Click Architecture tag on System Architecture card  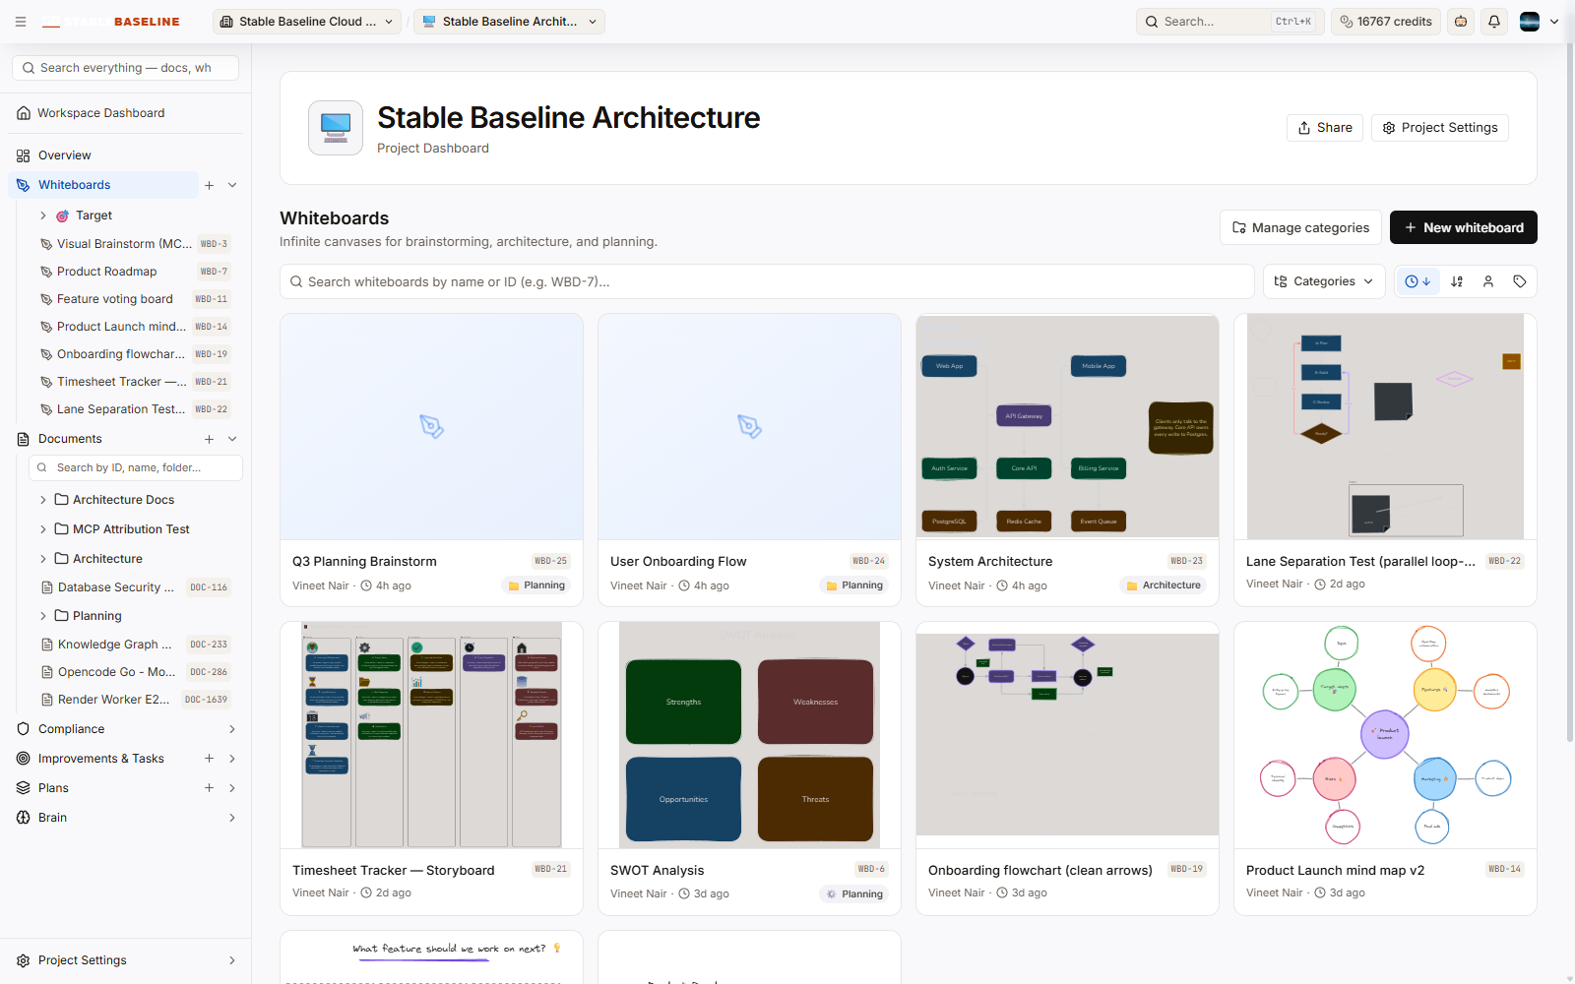(x=1163, y=585)
